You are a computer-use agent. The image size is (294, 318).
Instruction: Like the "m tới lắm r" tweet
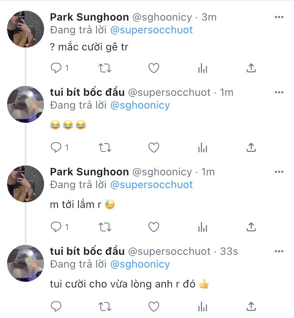[153, 226]
